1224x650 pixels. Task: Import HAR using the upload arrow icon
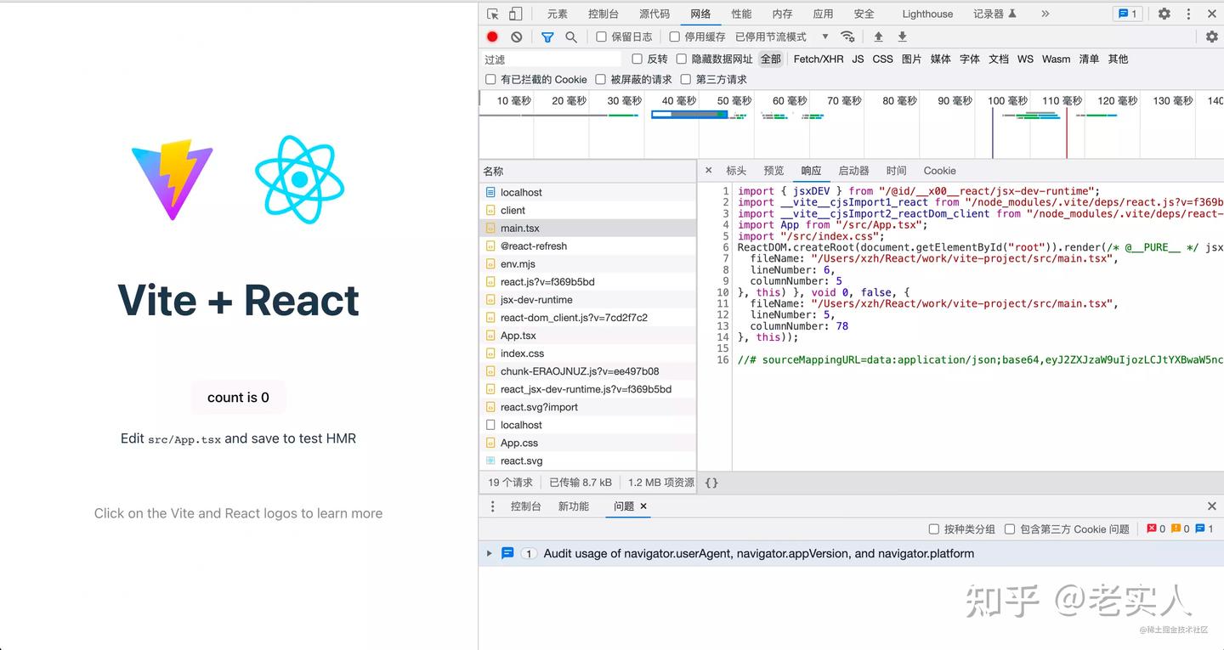coord(879,37)
